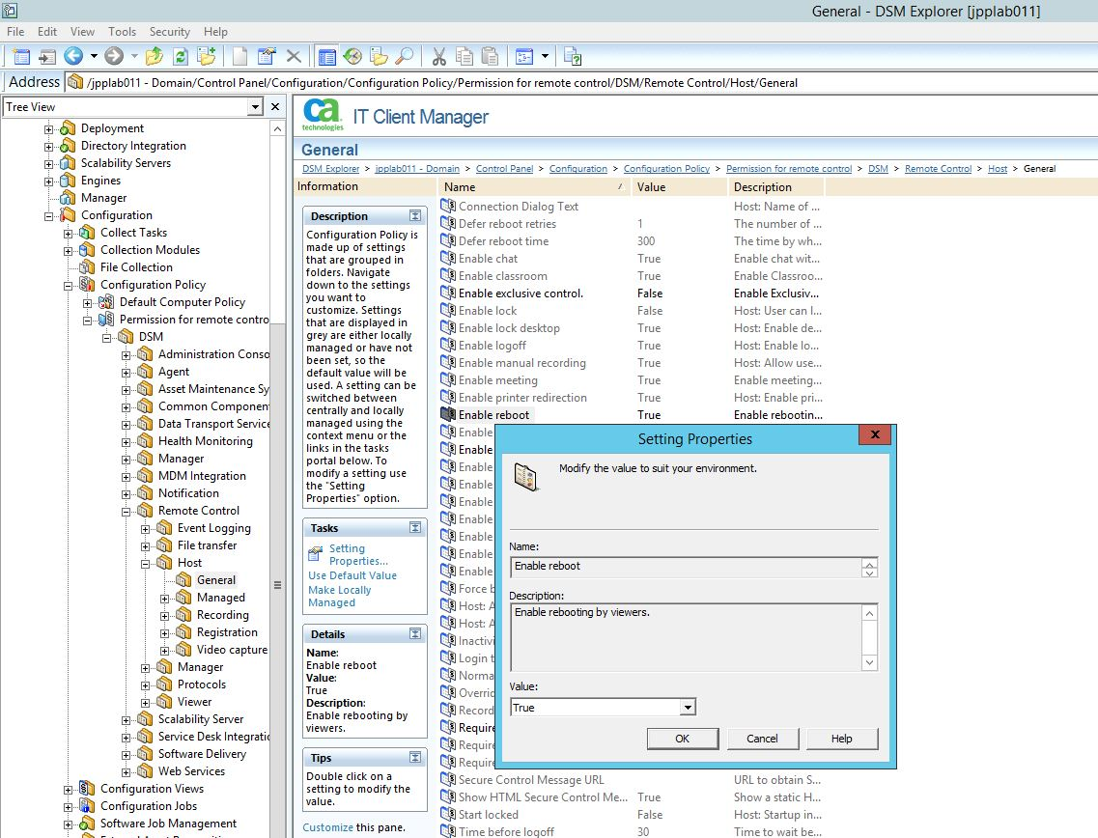The height and width of the screenshot is (838, 1098).
Task: Click OK in Setting Properties dialog
Action: 682,739
